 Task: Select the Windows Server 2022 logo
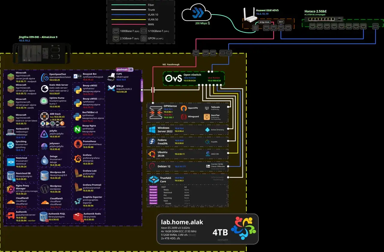tap(152, 130)
